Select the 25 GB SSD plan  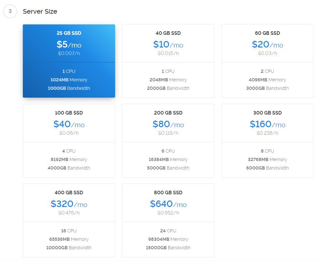point(69,61)
